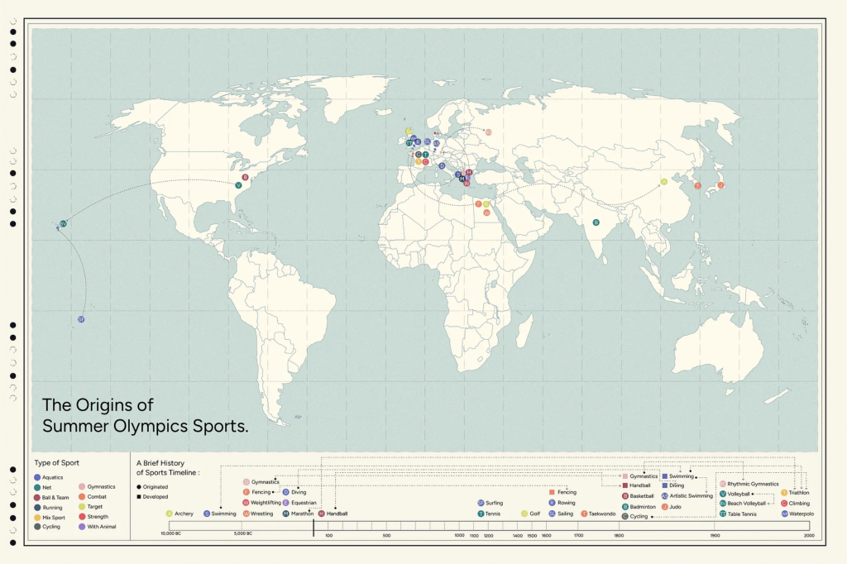Click the Origins of Summer Olympics Sports title
The width and height of the screenshot is (847, 564).
coord(145,415)
